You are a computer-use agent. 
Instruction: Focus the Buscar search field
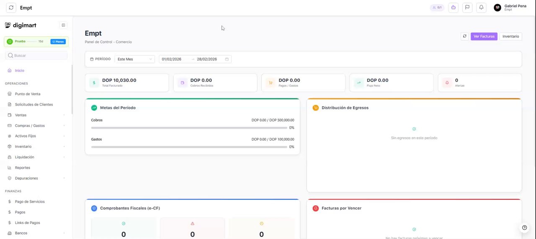point(38,56)
